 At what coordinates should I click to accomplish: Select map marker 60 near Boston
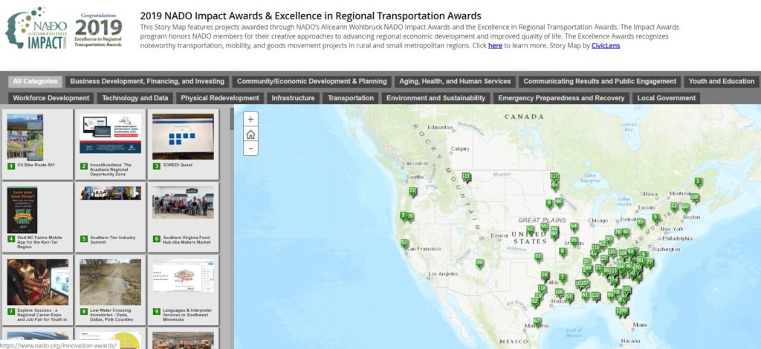(685, 208)
